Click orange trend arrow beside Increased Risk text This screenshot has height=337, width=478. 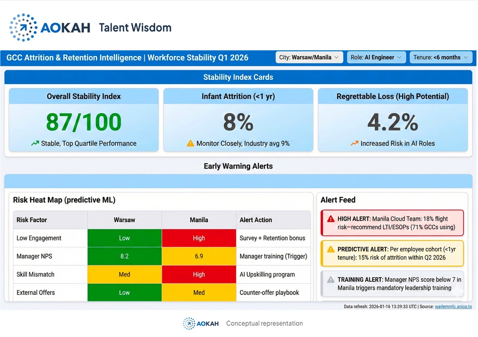(x=354, y=143)
